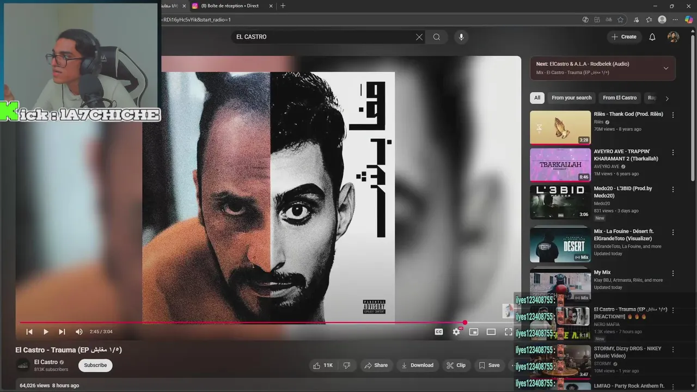Open the STORMY, Dizzy DROS - NIKEY title
The height and width of the screenshot is (392, 697).
point(628,352)
